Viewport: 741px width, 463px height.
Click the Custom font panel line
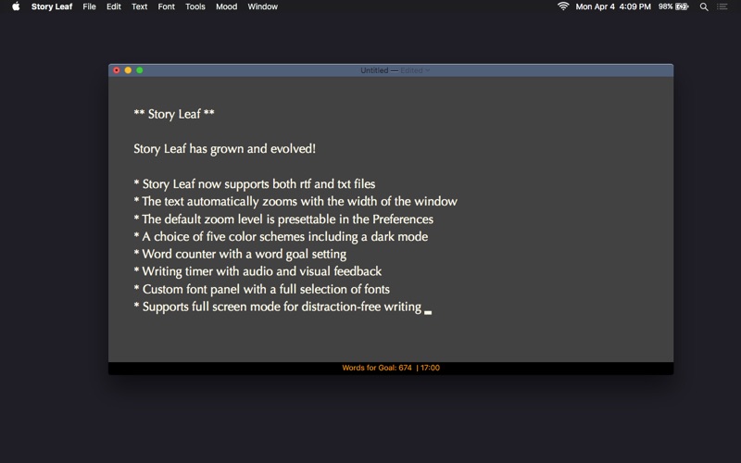[x=262, y=289]
